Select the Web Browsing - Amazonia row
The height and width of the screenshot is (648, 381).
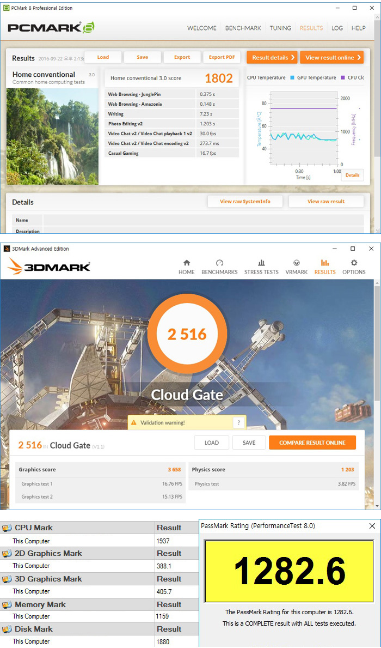[x=171, y=104]
